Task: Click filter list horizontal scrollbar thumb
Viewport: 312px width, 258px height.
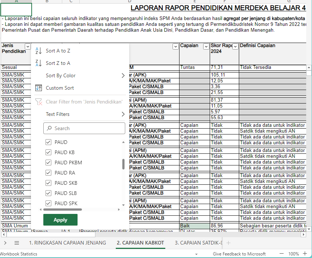Action: click(63, 210)
